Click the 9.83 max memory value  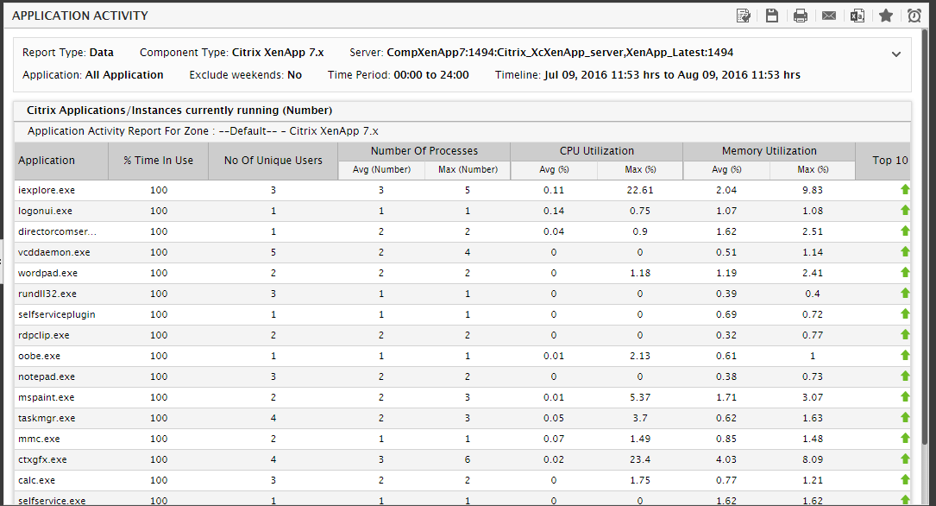click(813, 190)
